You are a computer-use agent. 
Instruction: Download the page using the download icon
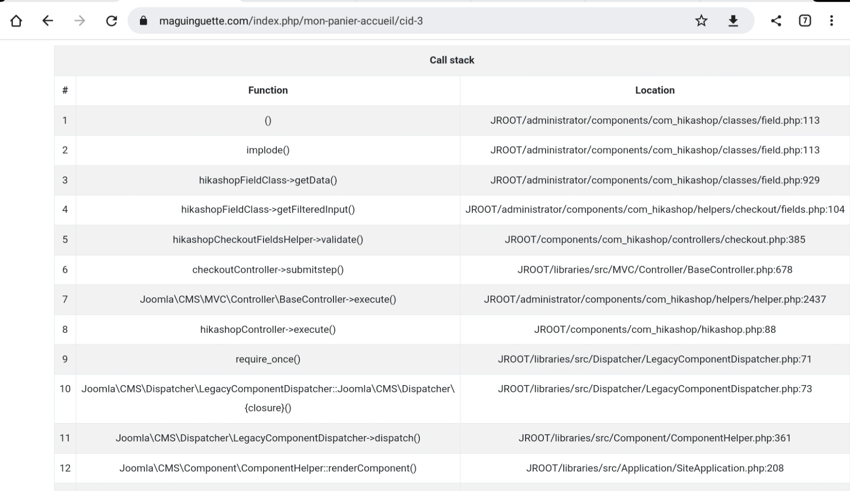[x=733, y=21]
